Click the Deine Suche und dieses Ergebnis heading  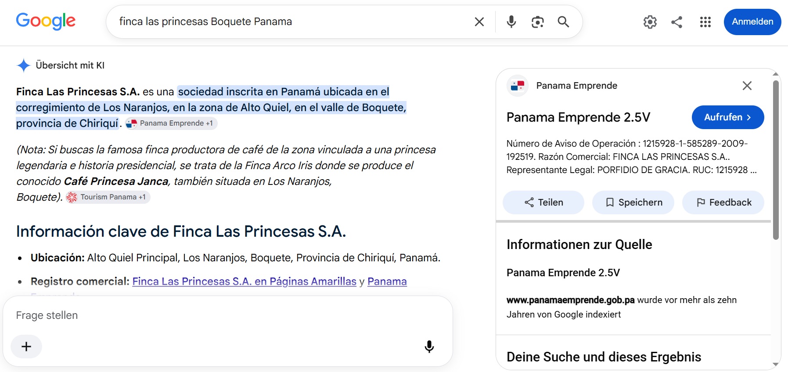pos(604,357)
